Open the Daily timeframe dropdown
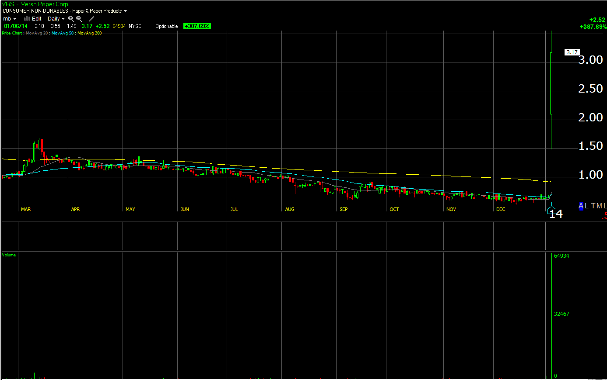 56,19
